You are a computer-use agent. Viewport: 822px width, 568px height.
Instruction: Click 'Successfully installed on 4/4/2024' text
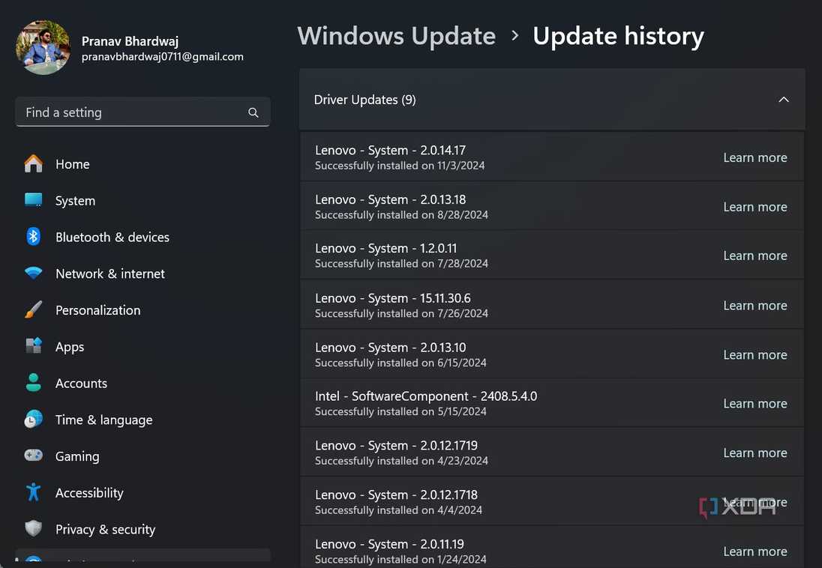[x=398, y=510]
